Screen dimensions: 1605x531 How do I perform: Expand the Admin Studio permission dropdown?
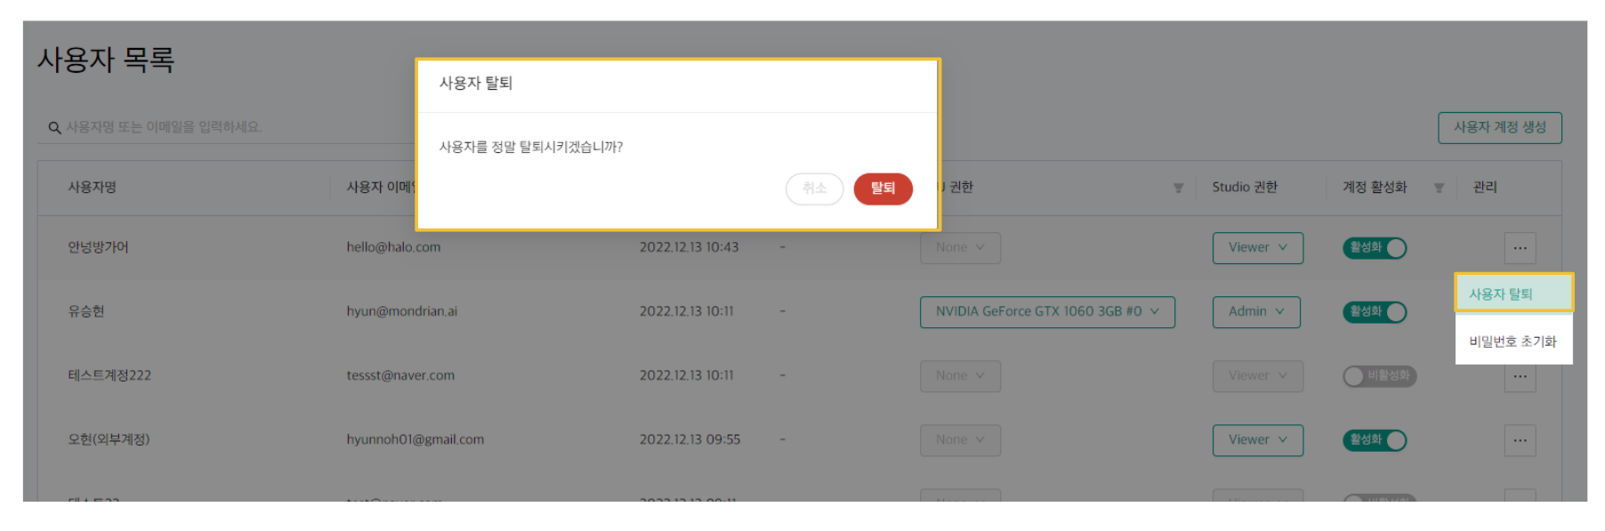tap(1255, 312)
